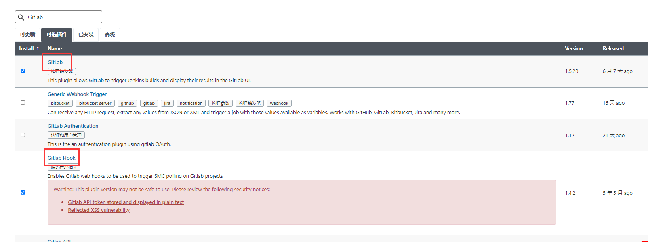The height and width of the screenshot is (242, 648).
Task: Click the 认证和用户管理 tag
Action: click(x=66, y=135)
